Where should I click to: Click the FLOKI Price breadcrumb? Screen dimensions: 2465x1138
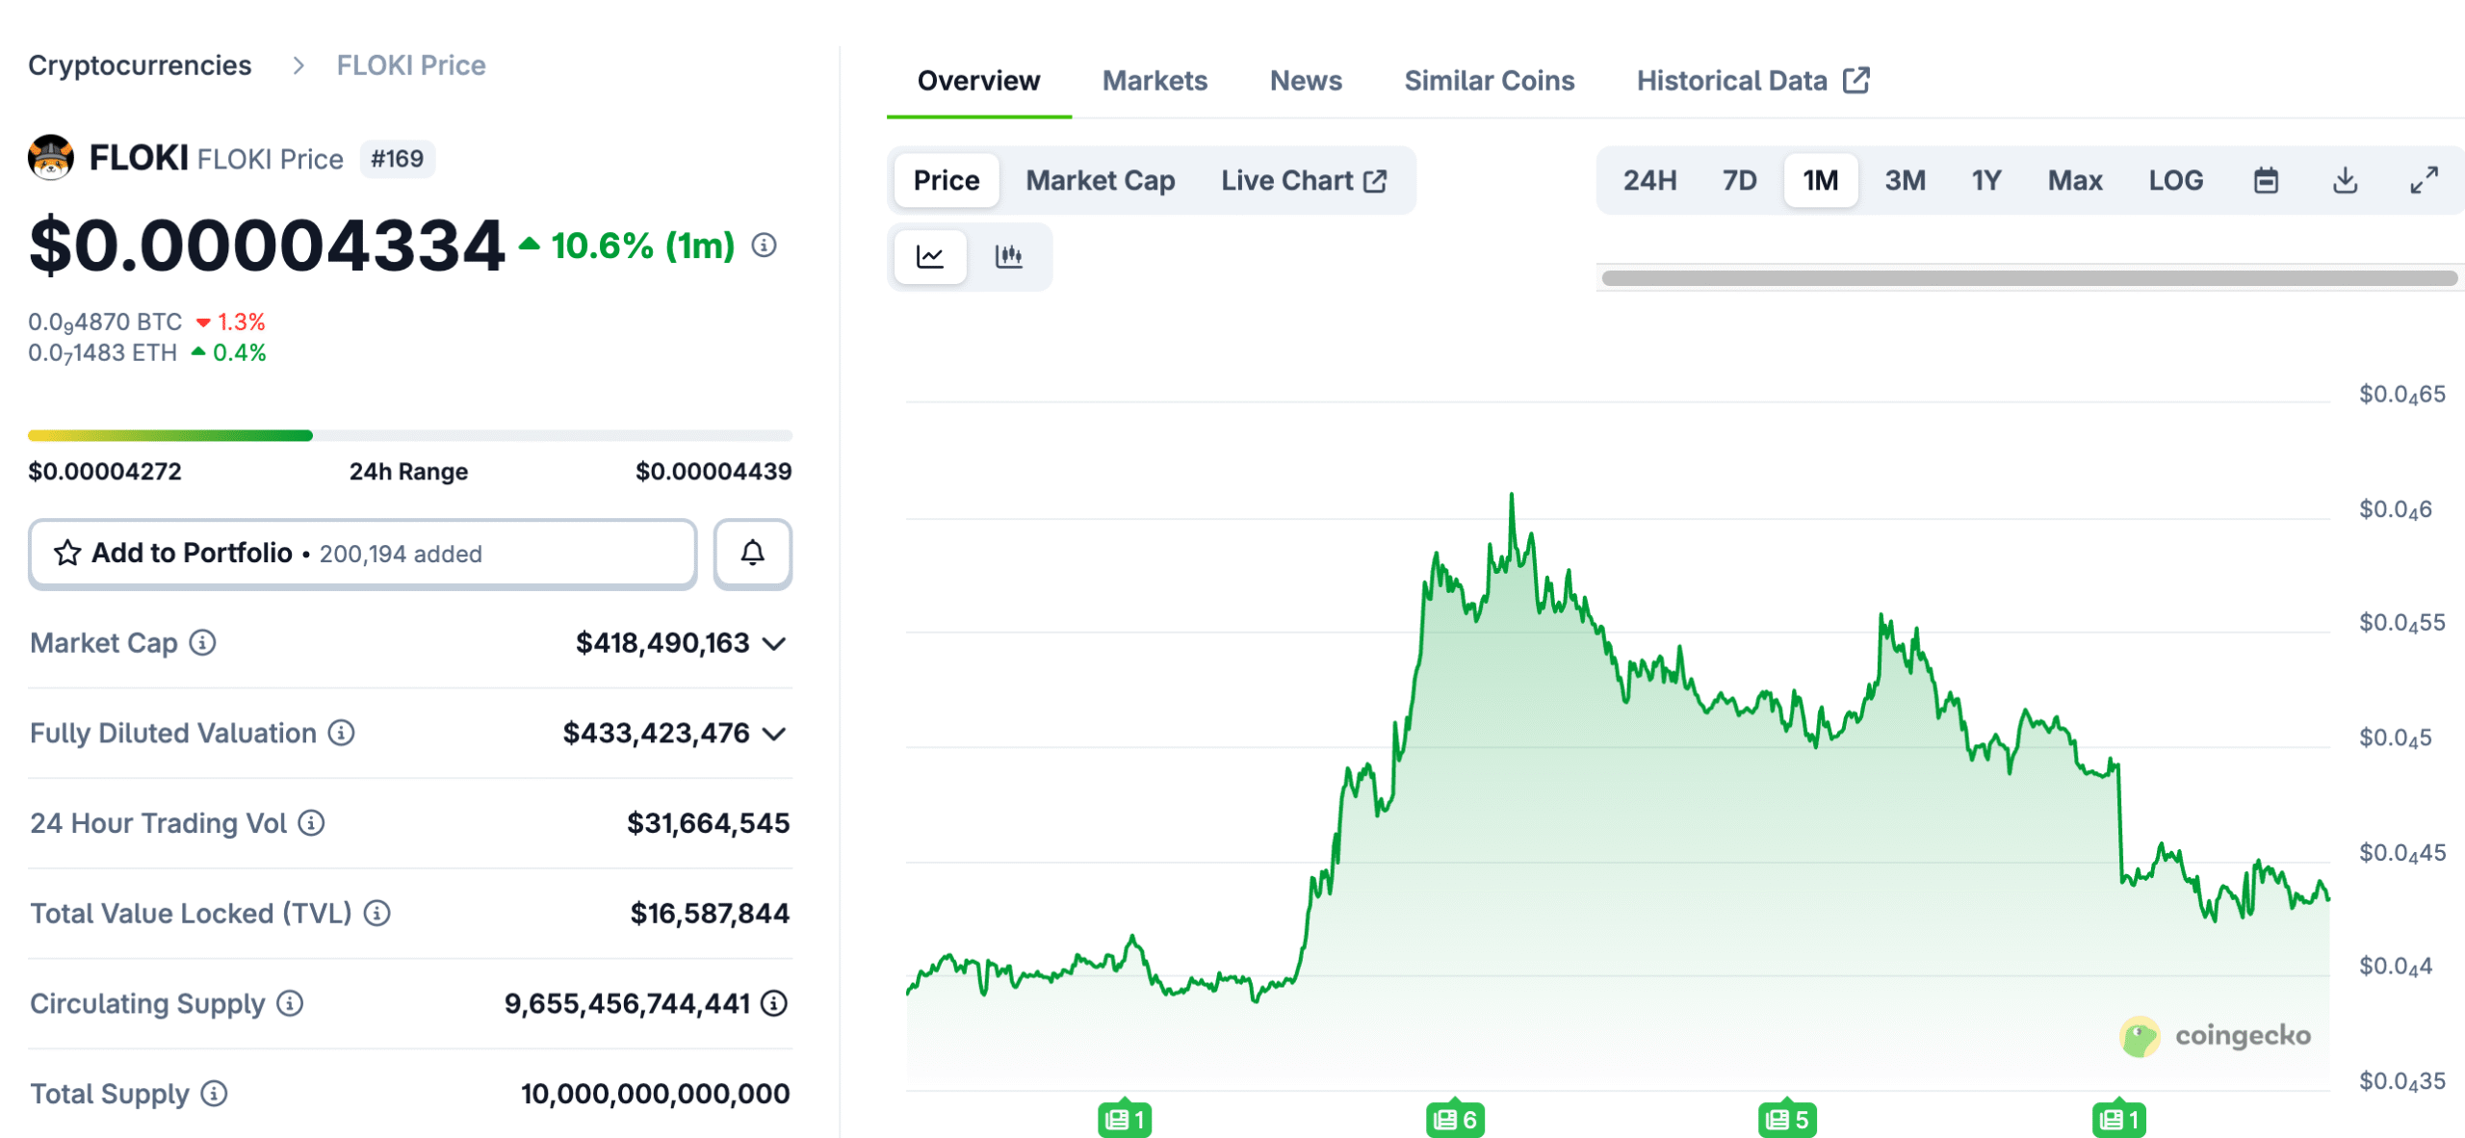pos(411,65)
